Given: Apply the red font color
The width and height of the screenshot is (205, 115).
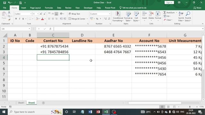Looking at the screenshot, I should 43,19.
